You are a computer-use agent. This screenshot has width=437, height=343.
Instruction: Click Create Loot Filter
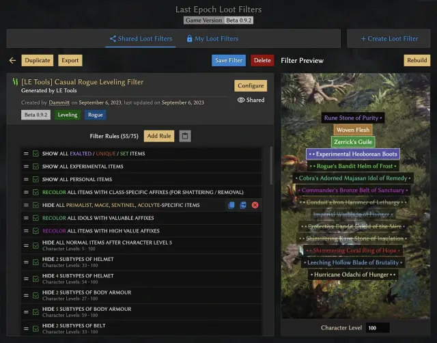coord(389,38)
